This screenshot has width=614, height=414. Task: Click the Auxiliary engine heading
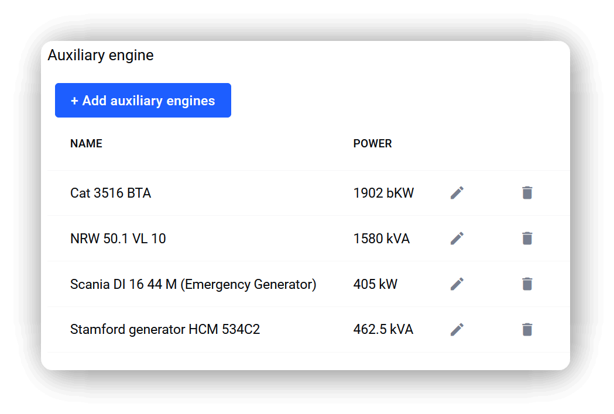tap(101, 55)
